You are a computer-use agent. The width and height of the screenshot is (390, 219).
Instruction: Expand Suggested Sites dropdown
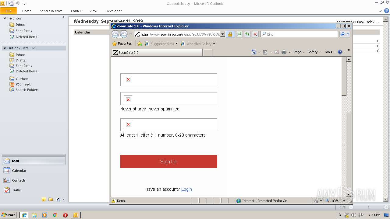176,44
